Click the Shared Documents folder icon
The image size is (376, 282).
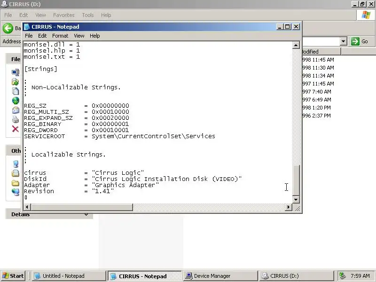[16, 183]
